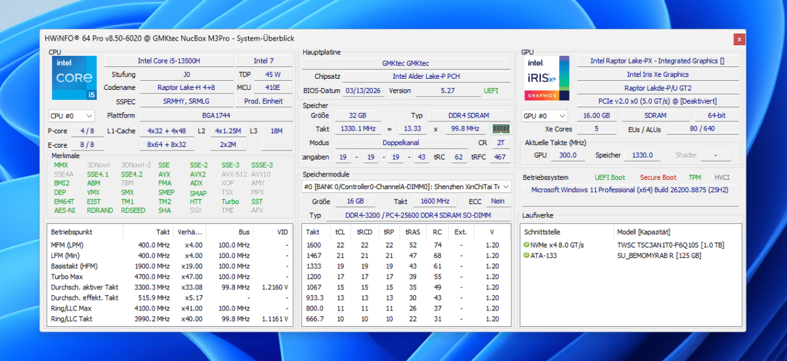Click the 2T command rate value

500,143
